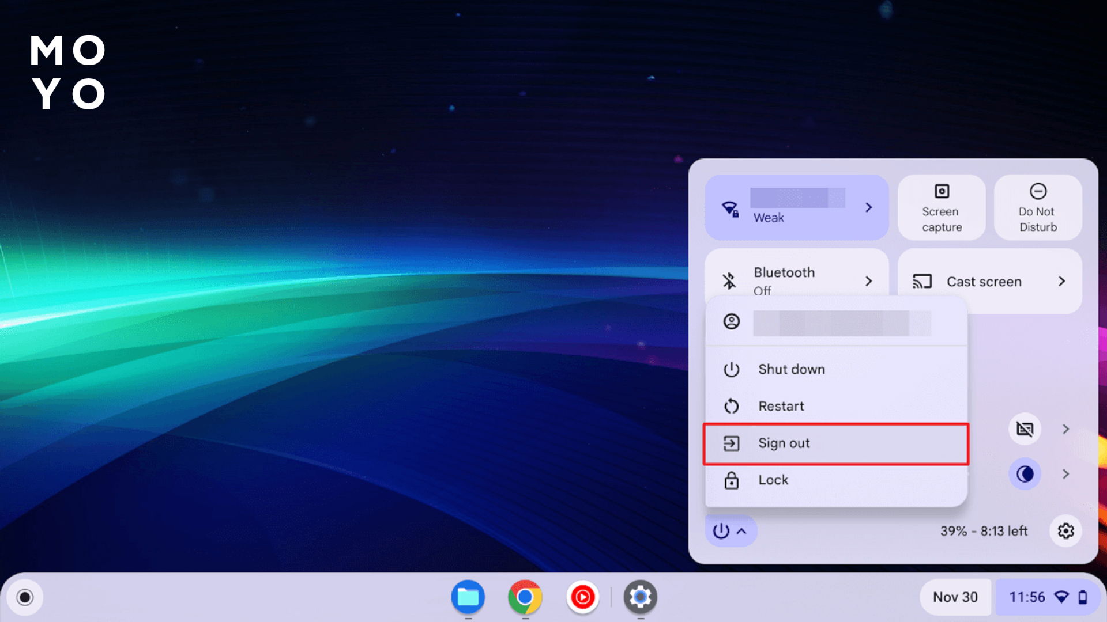Click Lock in power menu
Screen dimensions: 1107x622
point(773,480)
